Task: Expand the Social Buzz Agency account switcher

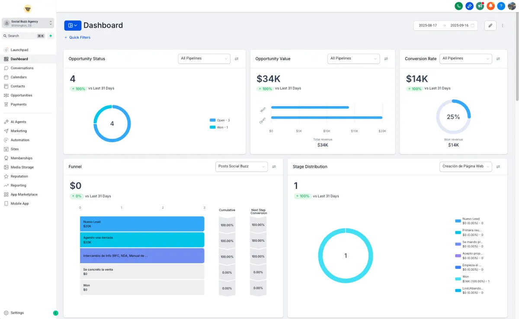Action: (28, 23)
